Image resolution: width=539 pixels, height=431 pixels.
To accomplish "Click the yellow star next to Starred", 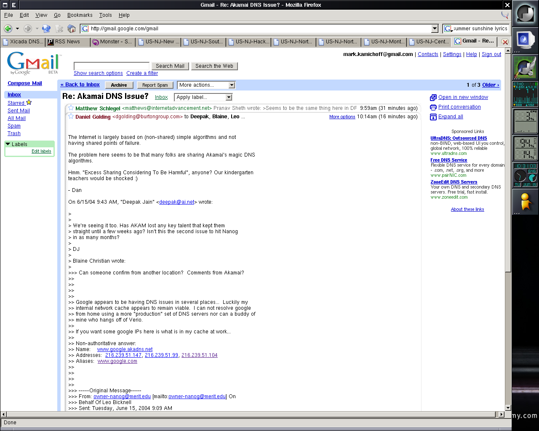I will 29,102.
